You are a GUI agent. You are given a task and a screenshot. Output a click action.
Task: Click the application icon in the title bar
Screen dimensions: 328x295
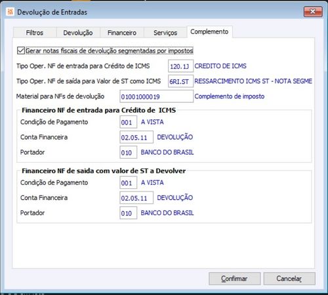tap(10, 12)
